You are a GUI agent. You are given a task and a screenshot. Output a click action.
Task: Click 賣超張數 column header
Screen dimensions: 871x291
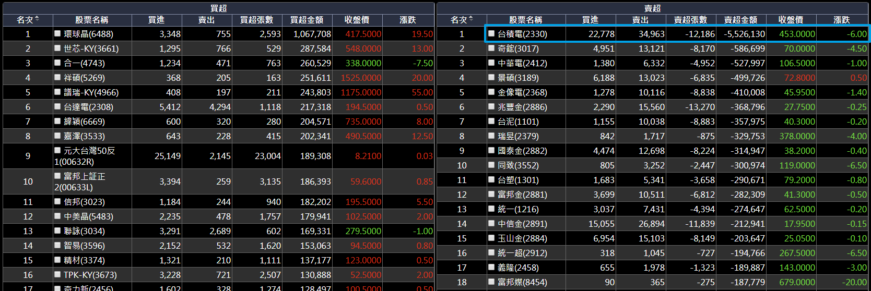coord(690,20)
